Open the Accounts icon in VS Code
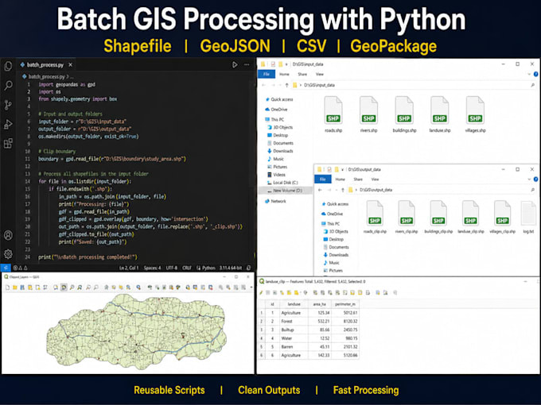Screen dimensions: 541x405 click(x=8, y=235)
